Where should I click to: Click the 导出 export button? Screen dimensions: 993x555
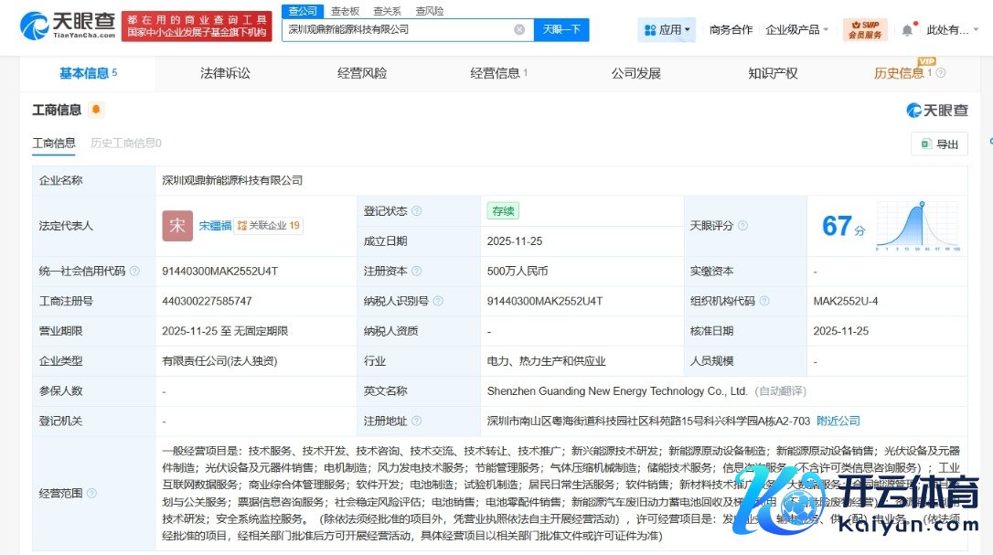click(x=939, y=144)
